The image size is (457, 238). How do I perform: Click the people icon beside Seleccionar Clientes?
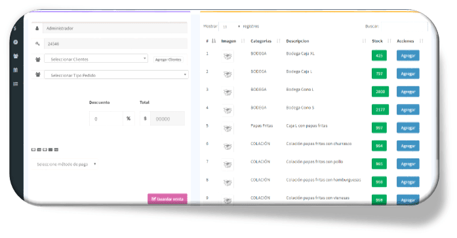(38, 59)
